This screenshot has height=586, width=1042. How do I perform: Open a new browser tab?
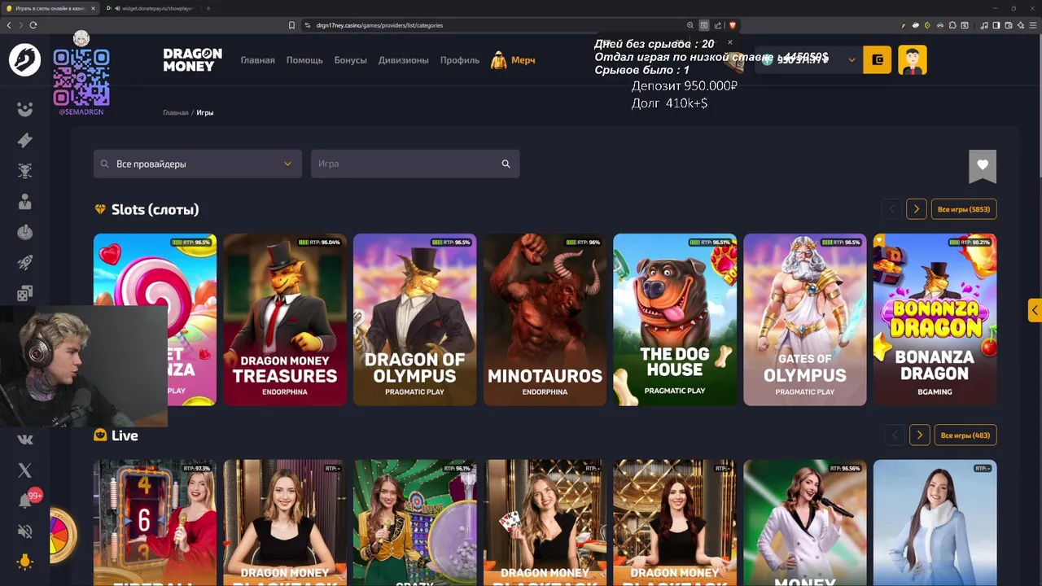click(208, 8)
